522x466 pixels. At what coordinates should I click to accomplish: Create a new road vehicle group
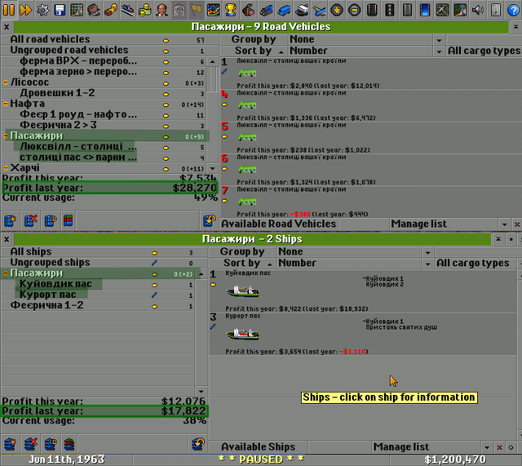coord(10,220)
